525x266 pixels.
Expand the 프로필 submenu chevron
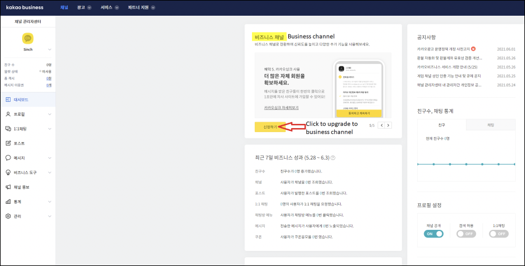coord(50,114)
